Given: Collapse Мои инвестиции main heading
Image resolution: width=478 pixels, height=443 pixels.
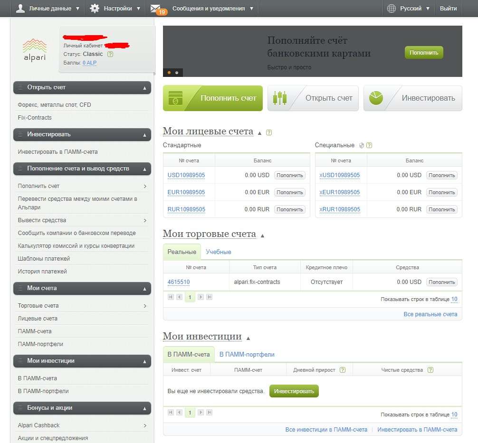Looking at the screenshot, I should coord(248,338).
